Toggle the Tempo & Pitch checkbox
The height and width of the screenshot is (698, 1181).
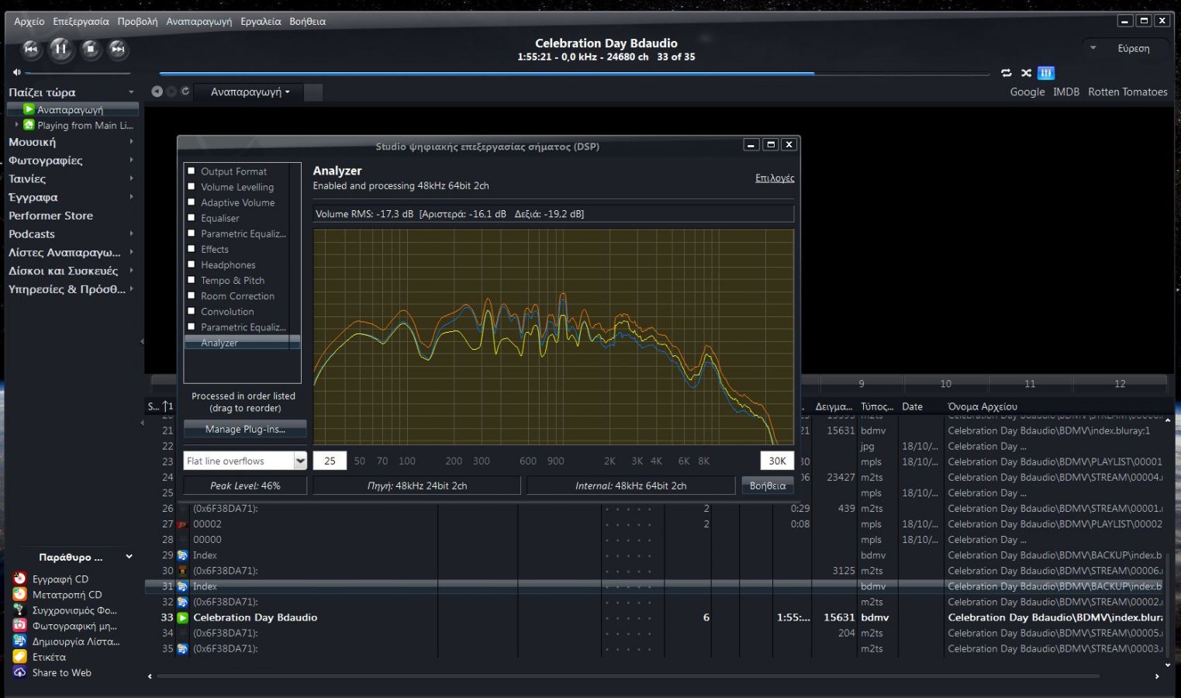[x=192, y=280]
